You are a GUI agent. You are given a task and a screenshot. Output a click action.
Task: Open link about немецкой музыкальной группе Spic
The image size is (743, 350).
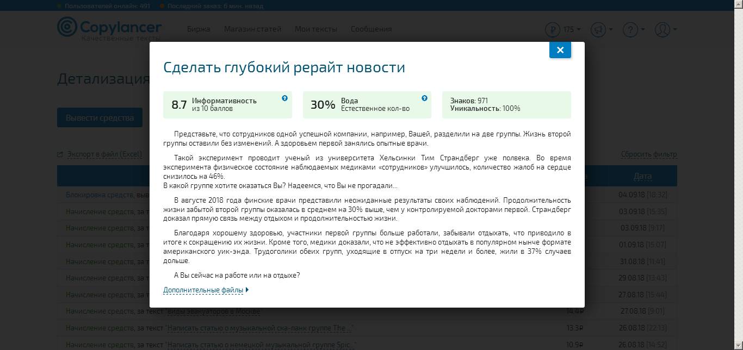pos(261,345)
